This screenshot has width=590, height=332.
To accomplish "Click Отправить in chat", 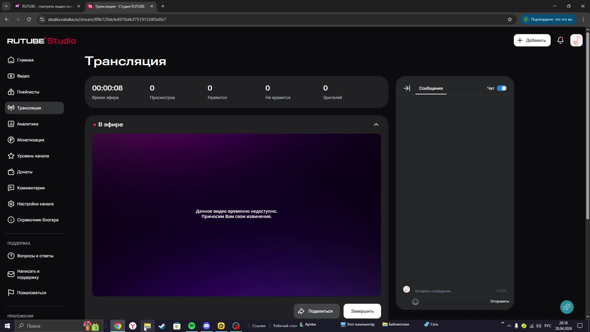I will pyautogui.click(x=500, y=301).
